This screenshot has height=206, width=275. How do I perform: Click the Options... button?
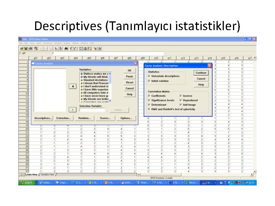(126, 118)
